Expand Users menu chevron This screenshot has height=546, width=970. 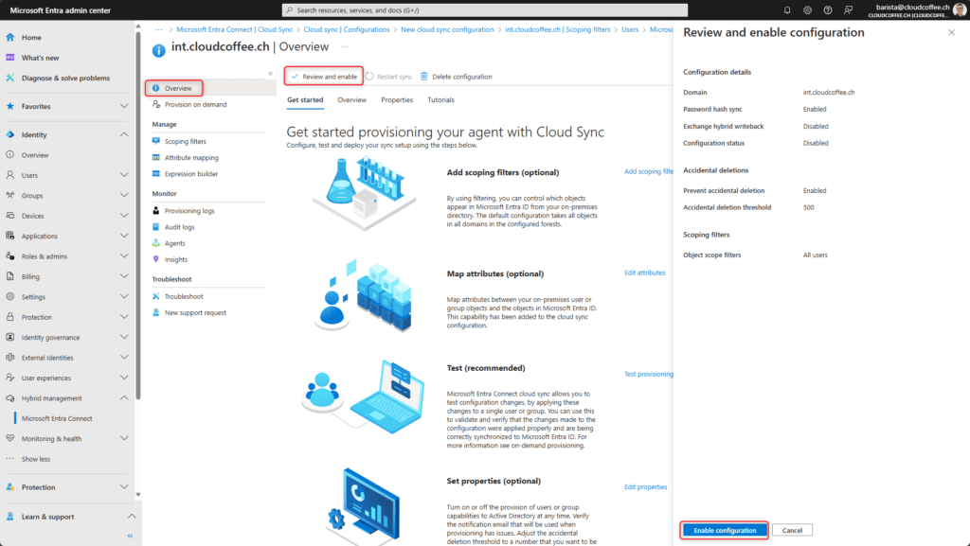[124, 175]
